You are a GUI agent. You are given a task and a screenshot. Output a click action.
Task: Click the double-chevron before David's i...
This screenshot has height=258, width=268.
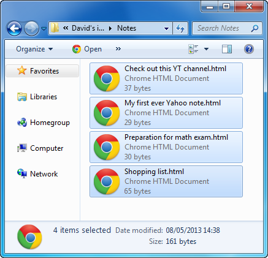pos(66,28)
